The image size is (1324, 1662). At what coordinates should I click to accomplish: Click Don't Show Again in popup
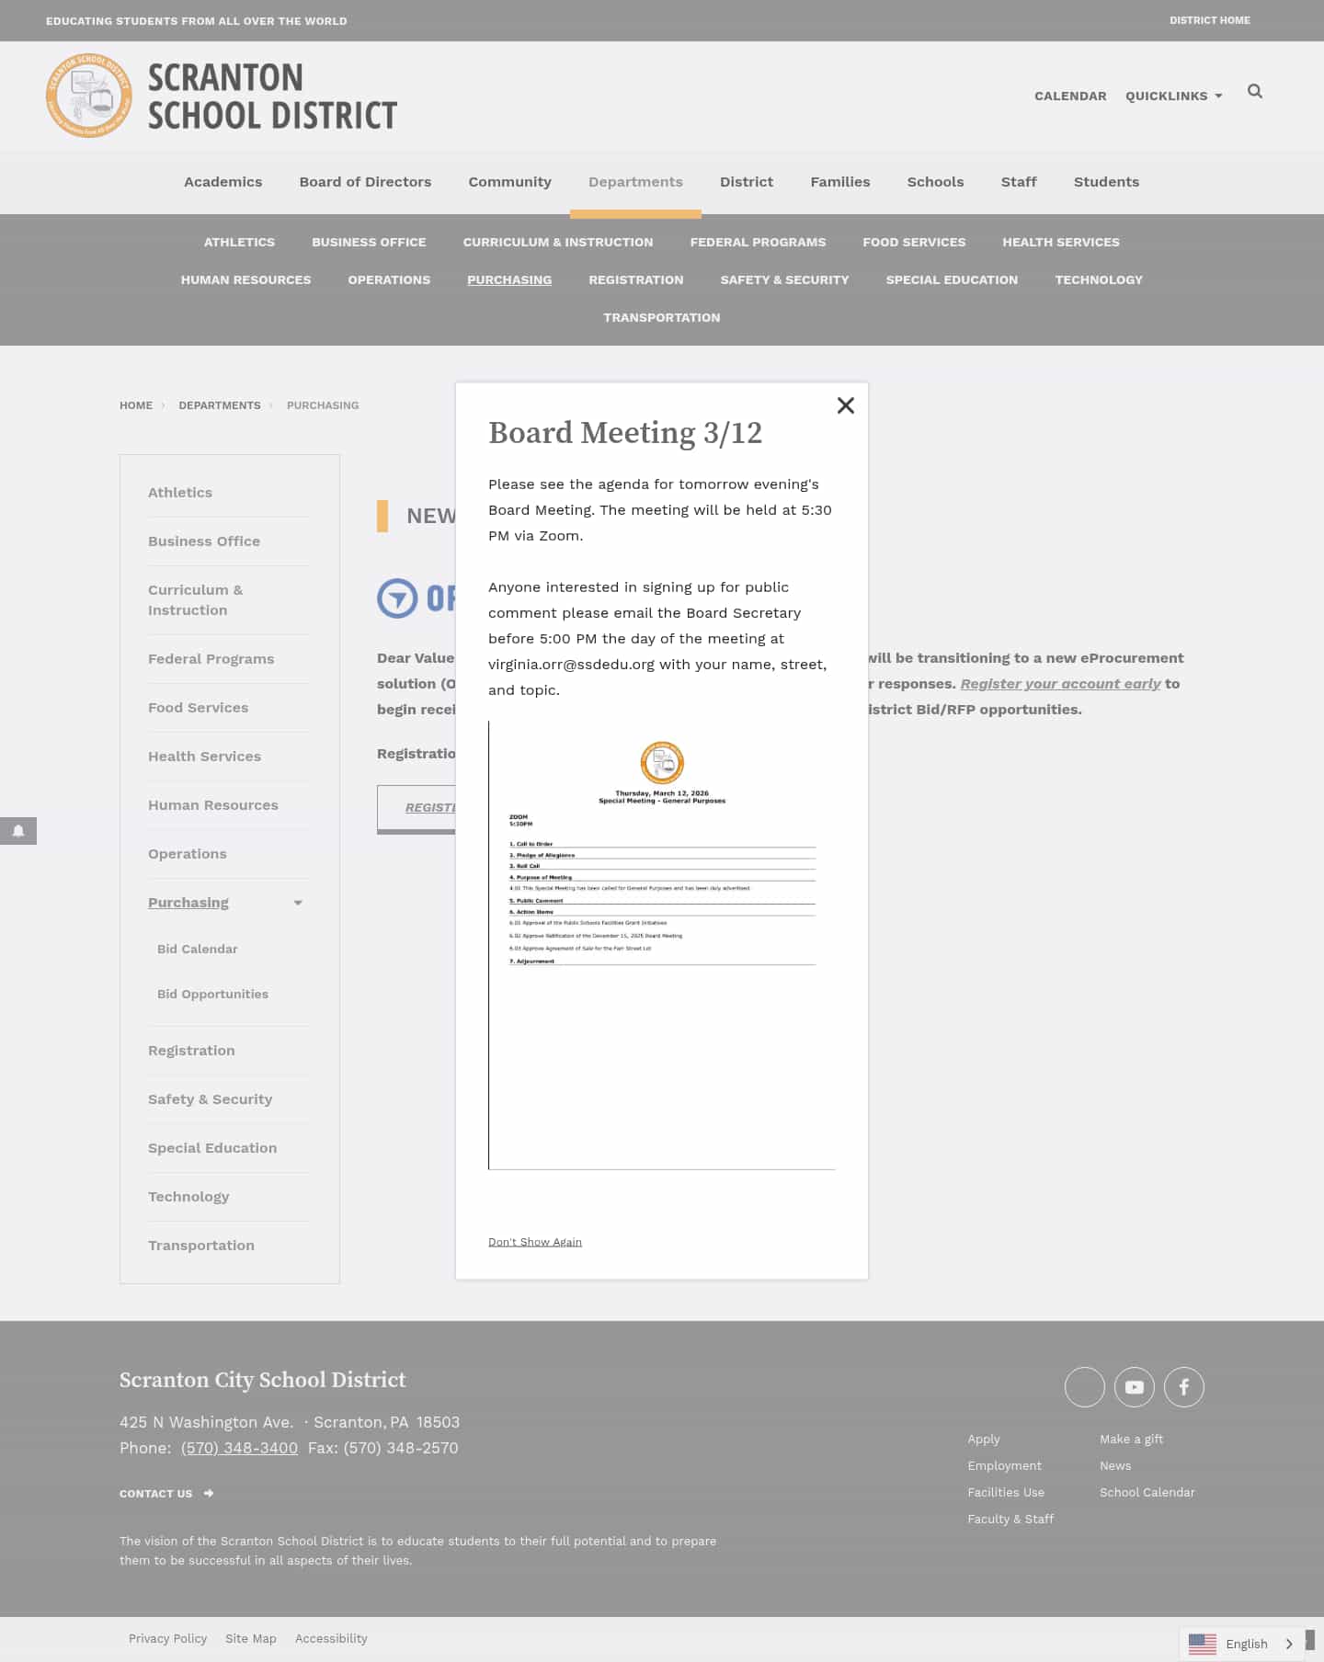(535, 1242)
